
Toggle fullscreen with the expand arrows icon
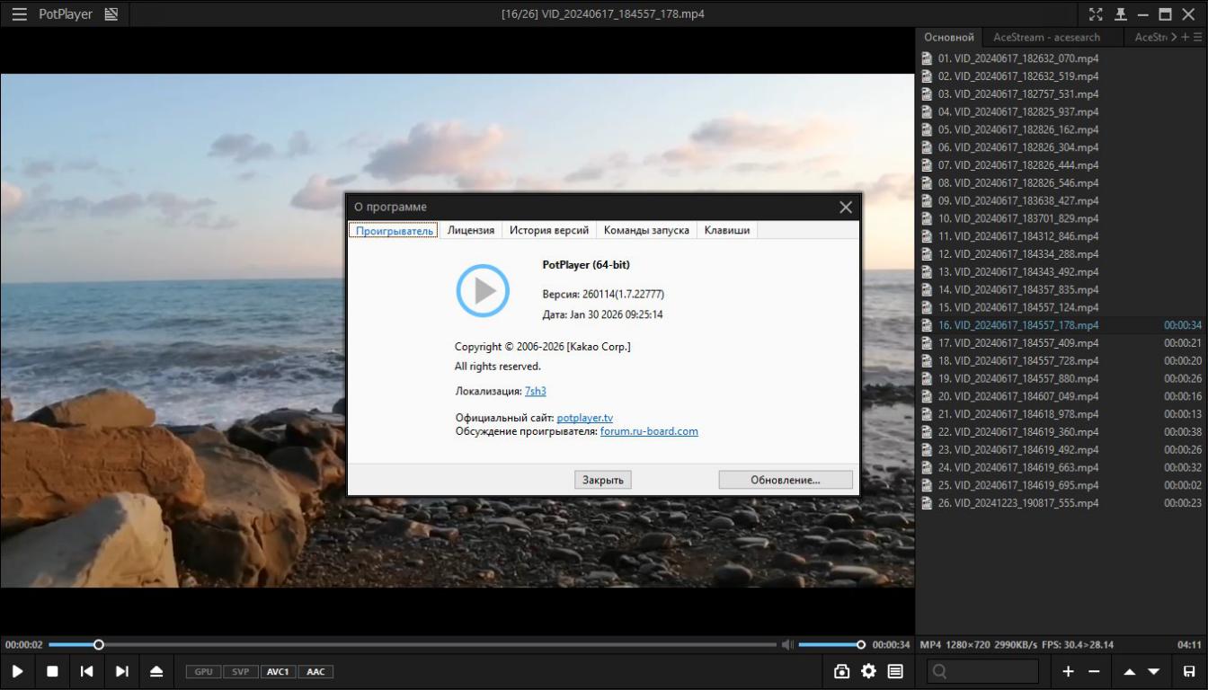(x=1096, y=14)
